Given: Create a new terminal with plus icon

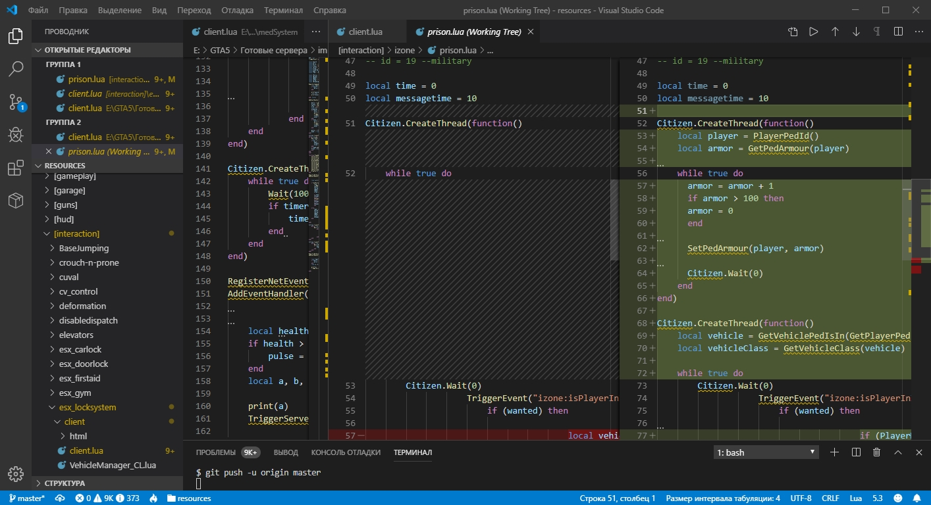Looking at the screenshot, I should (x=834, y=452).
